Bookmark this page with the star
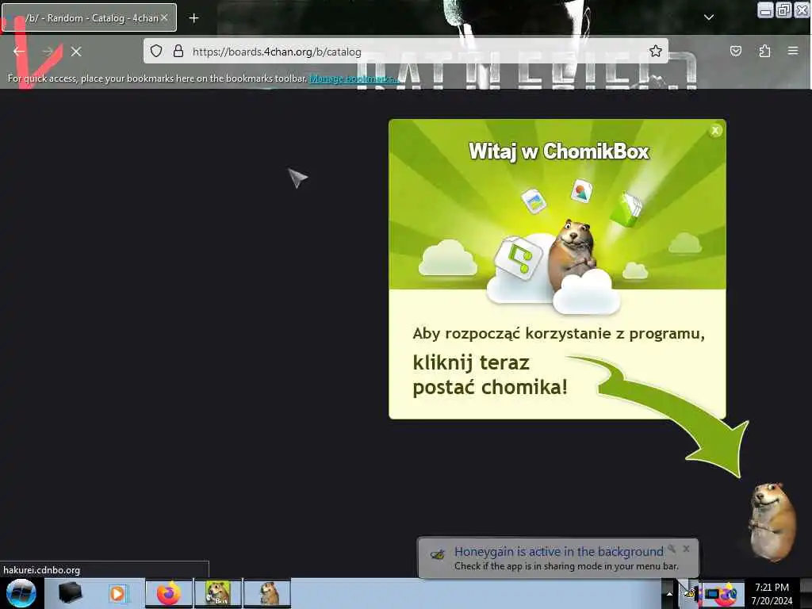This screenshot has width=812, height=609. (x=656, y=51)
